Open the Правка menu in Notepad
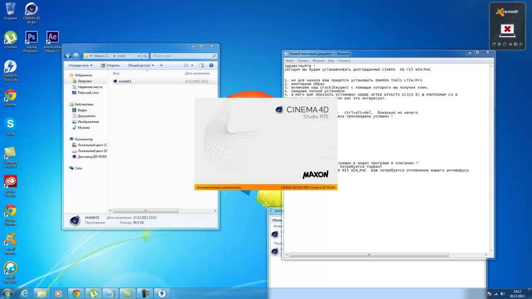Image resolution: width=532 pixels, height=299 pixels. [303, 61]
